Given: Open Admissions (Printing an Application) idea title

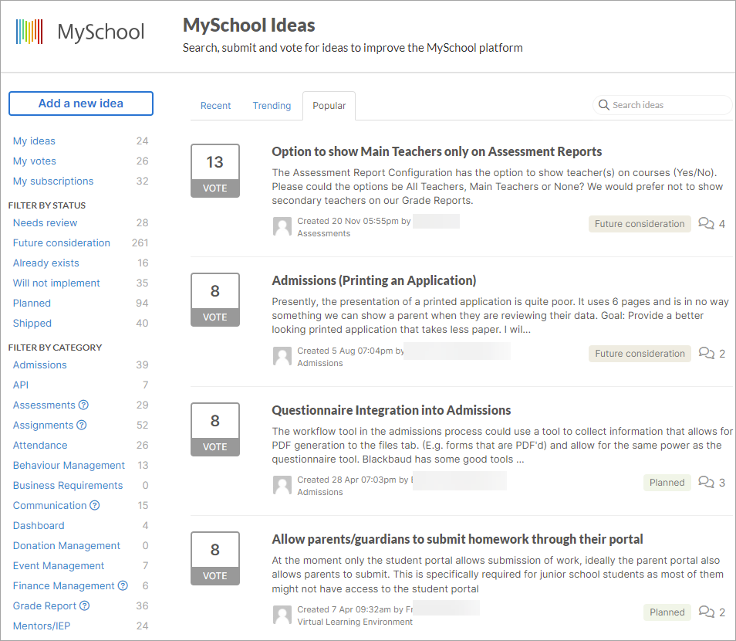Looking at the screenshot, I should (x=373, y=280).
